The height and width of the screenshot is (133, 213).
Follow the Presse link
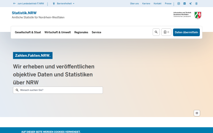coord(168,4)
